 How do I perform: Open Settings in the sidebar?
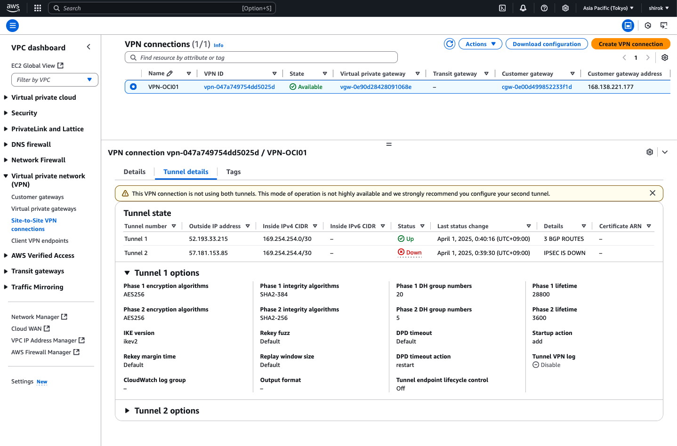tap(22, 382)
